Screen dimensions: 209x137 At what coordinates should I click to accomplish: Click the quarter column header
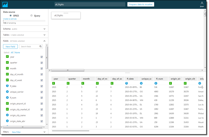(x=73, y=79)
